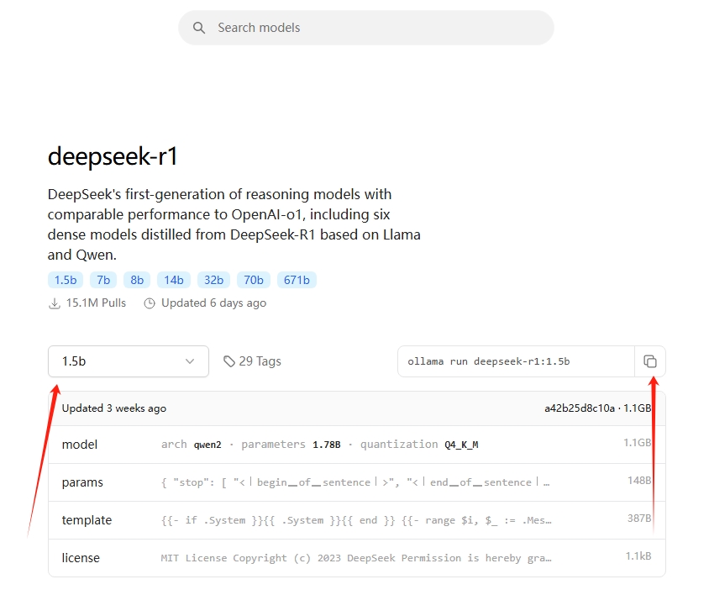View the license file row
This screenshot has width=709, height=616.
pos(357,558)
